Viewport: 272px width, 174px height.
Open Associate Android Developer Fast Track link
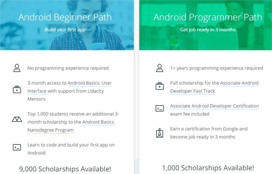pyautogui.click(x=214, y=87)
